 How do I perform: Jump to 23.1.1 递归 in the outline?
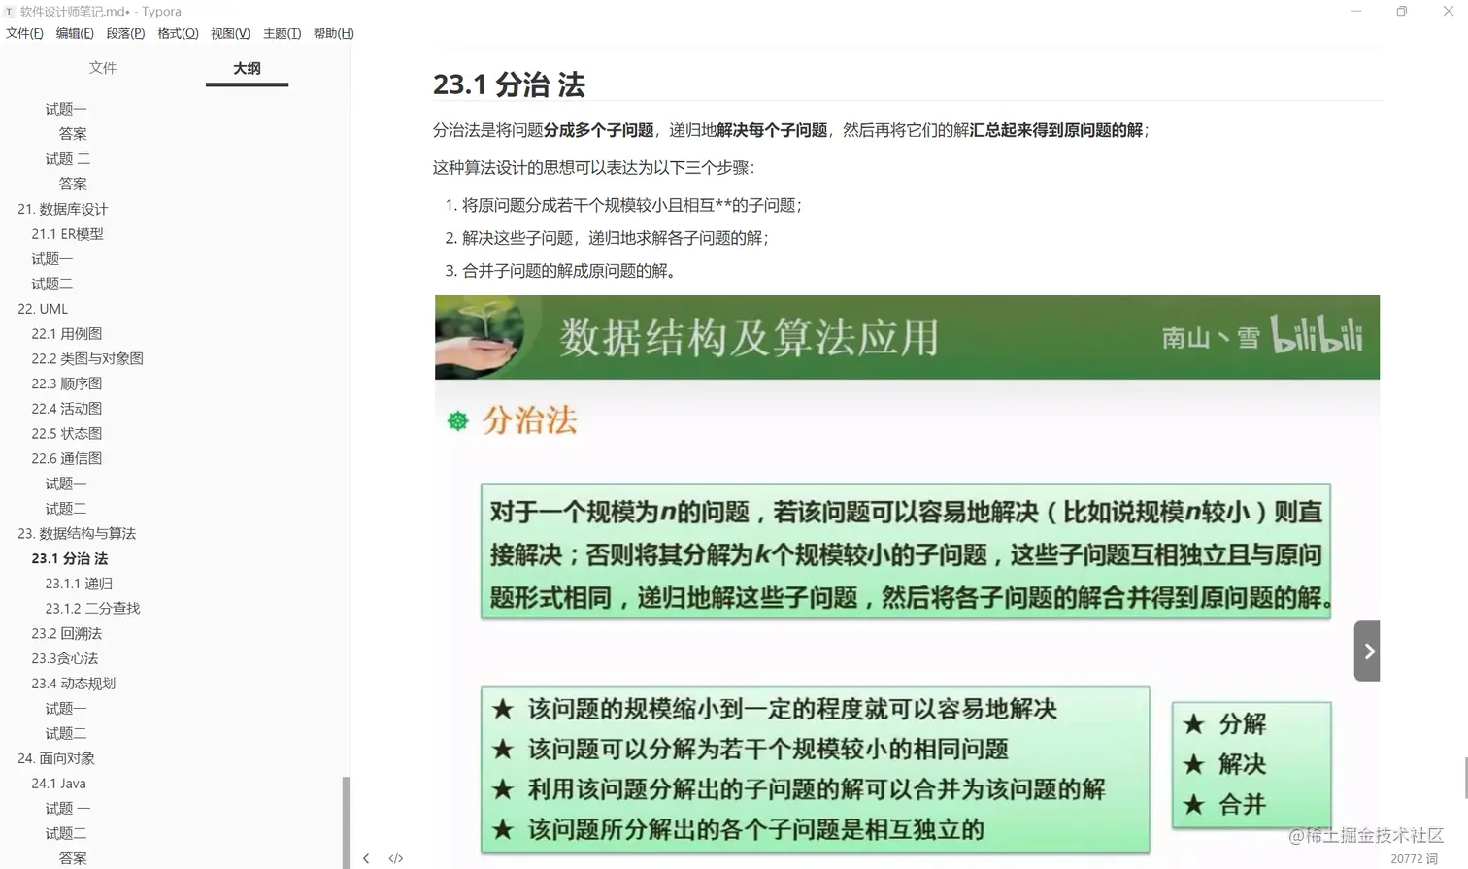79,583
